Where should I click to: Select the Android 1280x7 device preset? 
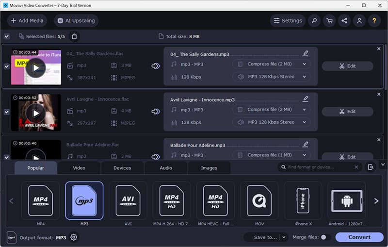point(347,201)
